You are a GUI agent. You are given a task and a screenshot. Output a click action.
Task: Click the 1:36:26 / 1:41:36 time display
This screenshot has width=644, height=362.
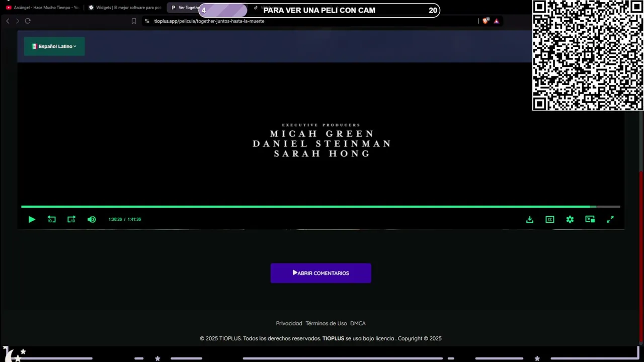pyautogui.click(x=125, y=219)
